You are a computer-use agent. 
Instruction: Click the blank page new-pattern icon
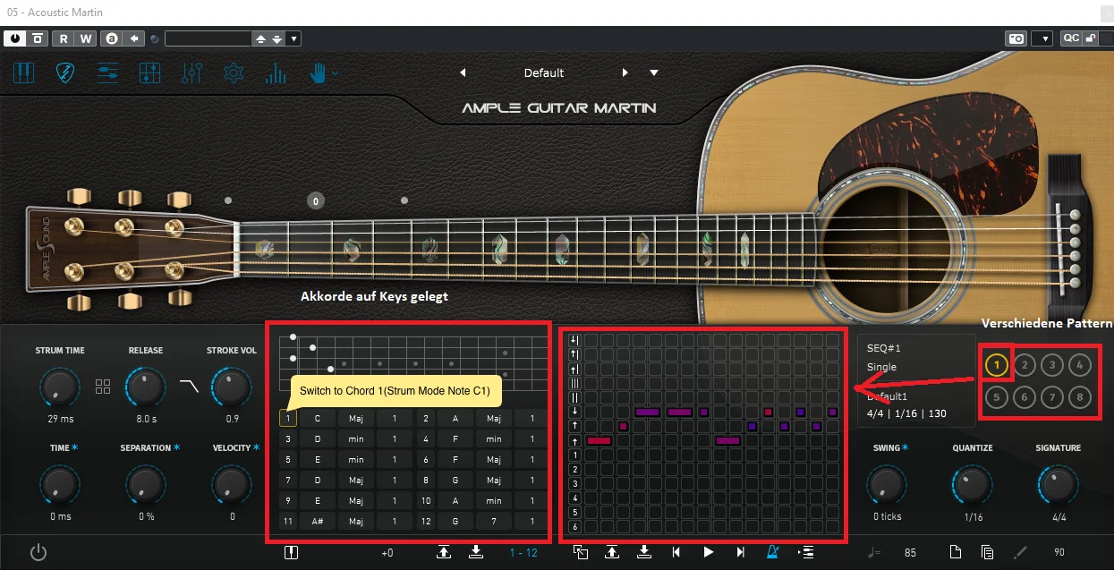[956, 552]
